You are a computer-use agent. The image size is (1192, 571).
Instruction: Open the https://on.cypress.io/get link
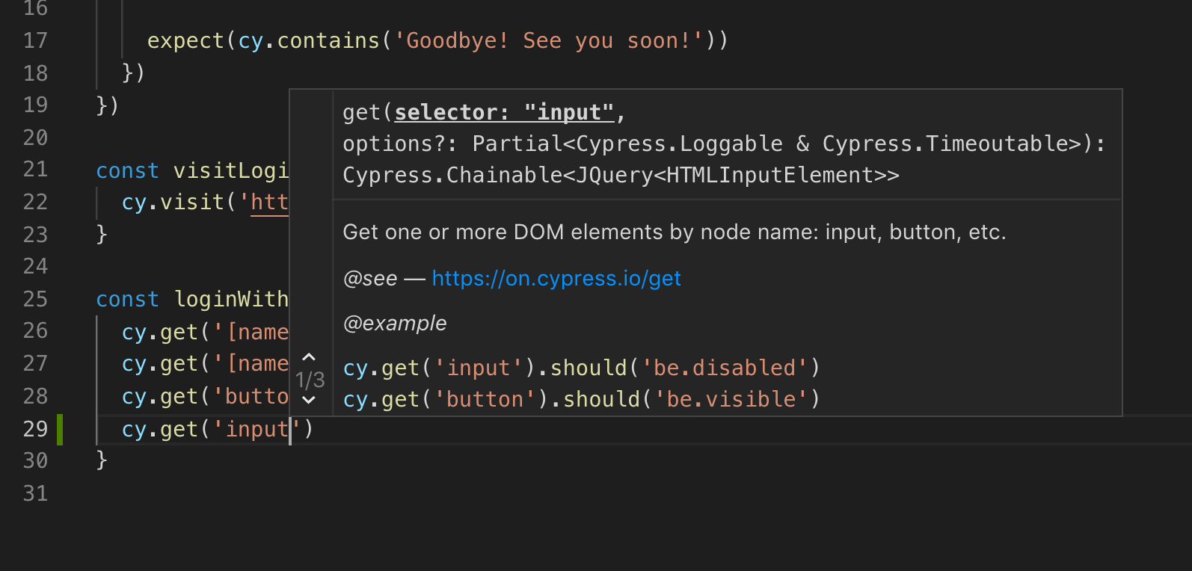pyautogui.click(x=556, y=278)
